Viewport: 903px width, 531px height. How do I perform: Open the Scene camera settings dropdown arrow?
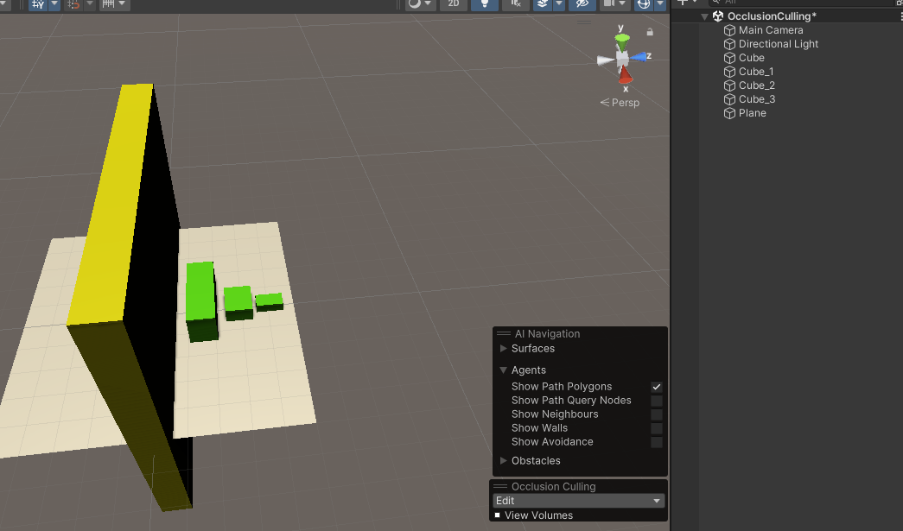(x=622, y=4)
